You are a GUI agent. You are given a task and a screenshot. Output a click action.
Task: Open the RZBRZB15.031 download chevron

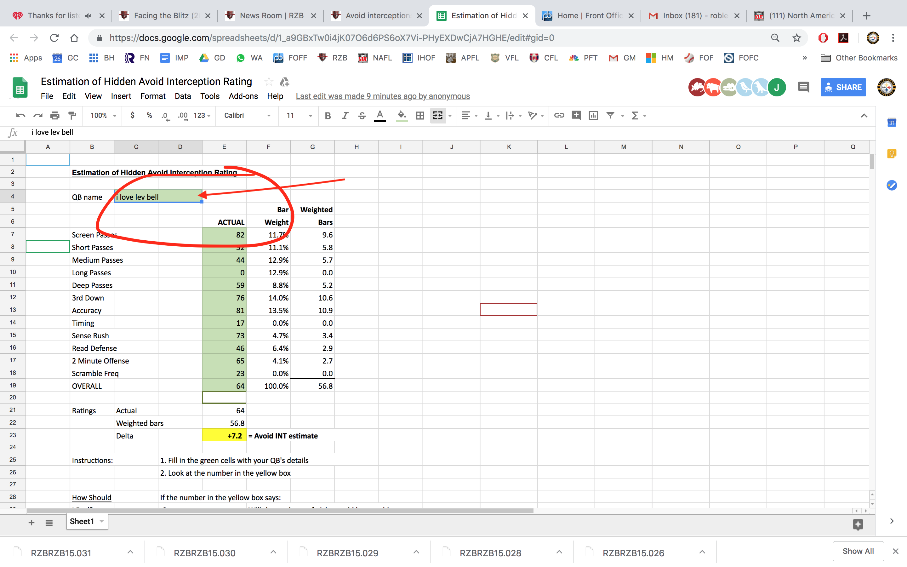pyautogui.click(x=130, y=552)
